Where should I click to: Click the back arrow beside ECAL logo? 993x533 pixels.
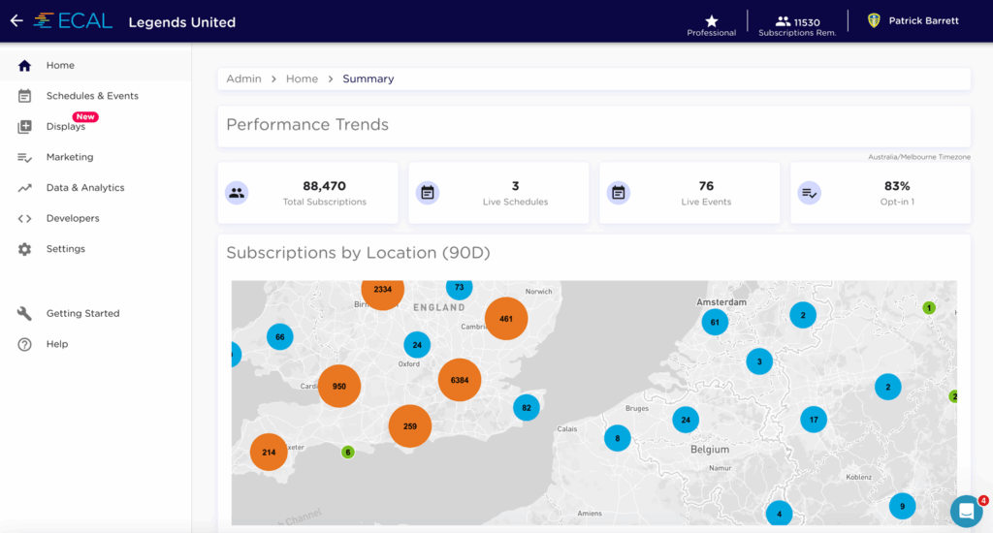[x=16, y=21]
